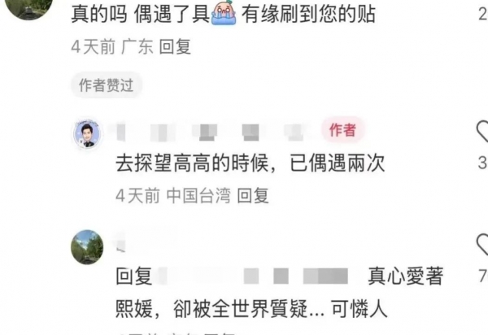488x335 pixels.
Task: Tap like count 7 beside third comment
Action: coord(483,276)
